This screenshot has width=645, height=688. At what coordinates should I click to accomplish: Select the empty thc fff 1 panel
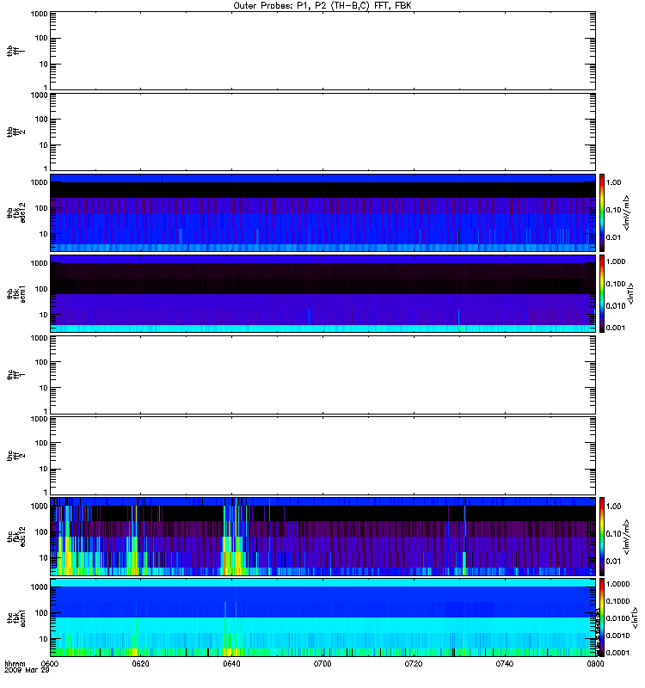pyautogui.click(x=323, y=375)
